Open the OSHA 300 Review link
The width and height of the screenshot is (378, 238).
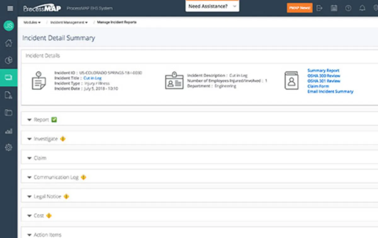(x=324, y=76)
